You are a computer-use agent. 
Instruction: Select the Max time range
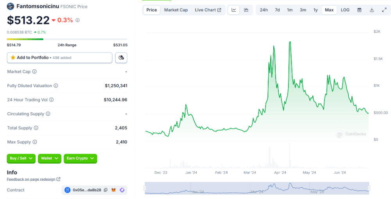click(x=329, y=10)
